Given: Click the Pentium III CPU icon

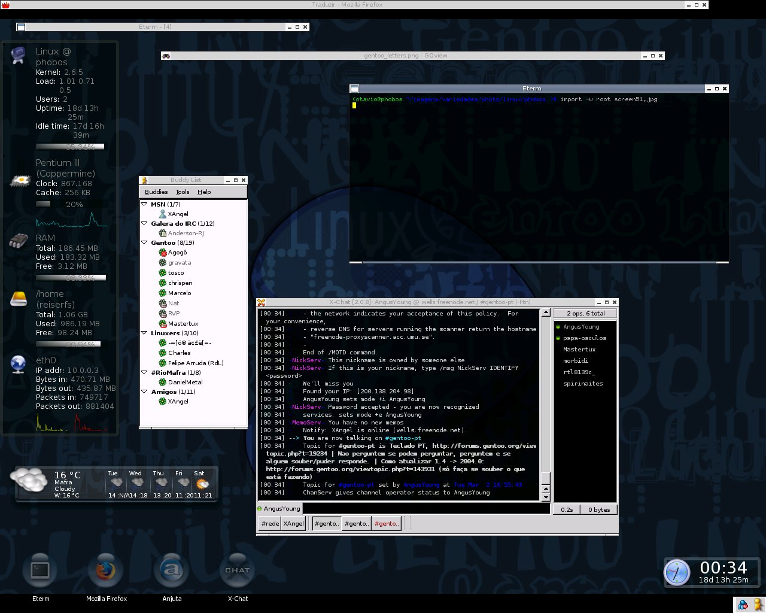Looking at the screenshot, I should [20, 180].
